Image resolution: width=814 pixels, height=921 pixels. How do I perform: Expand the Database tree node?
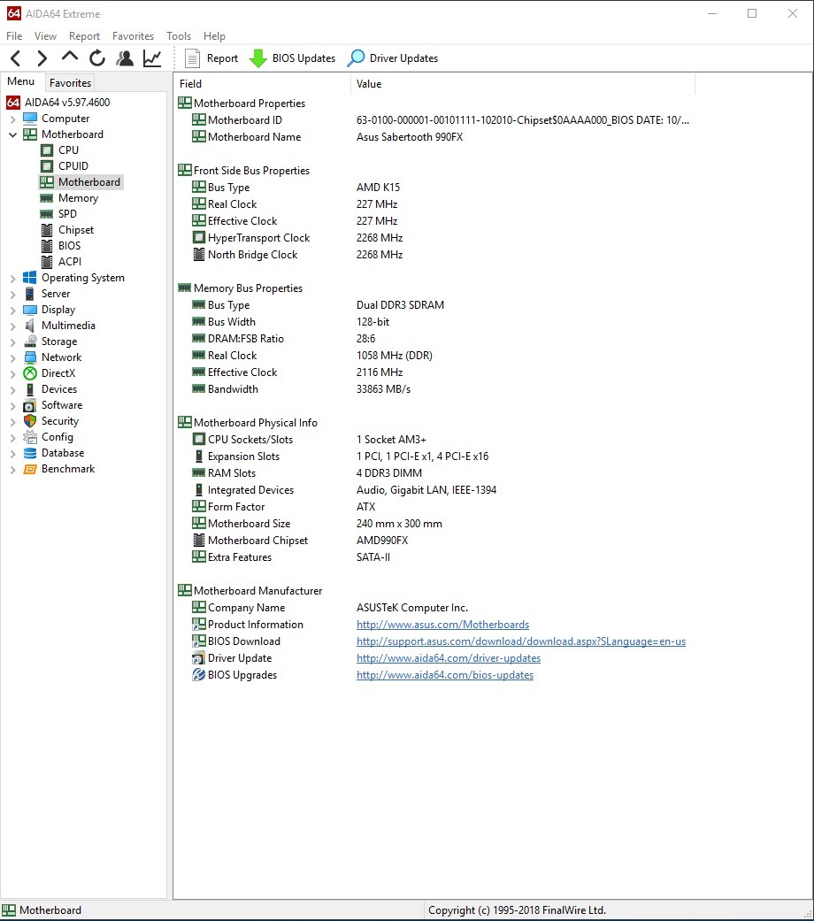[x=12, y=453]
